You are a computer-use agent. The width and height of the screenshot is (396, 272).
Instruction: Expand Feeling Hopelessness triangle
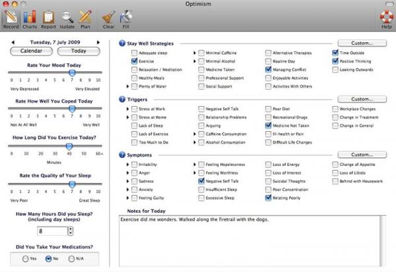point(195,165)
